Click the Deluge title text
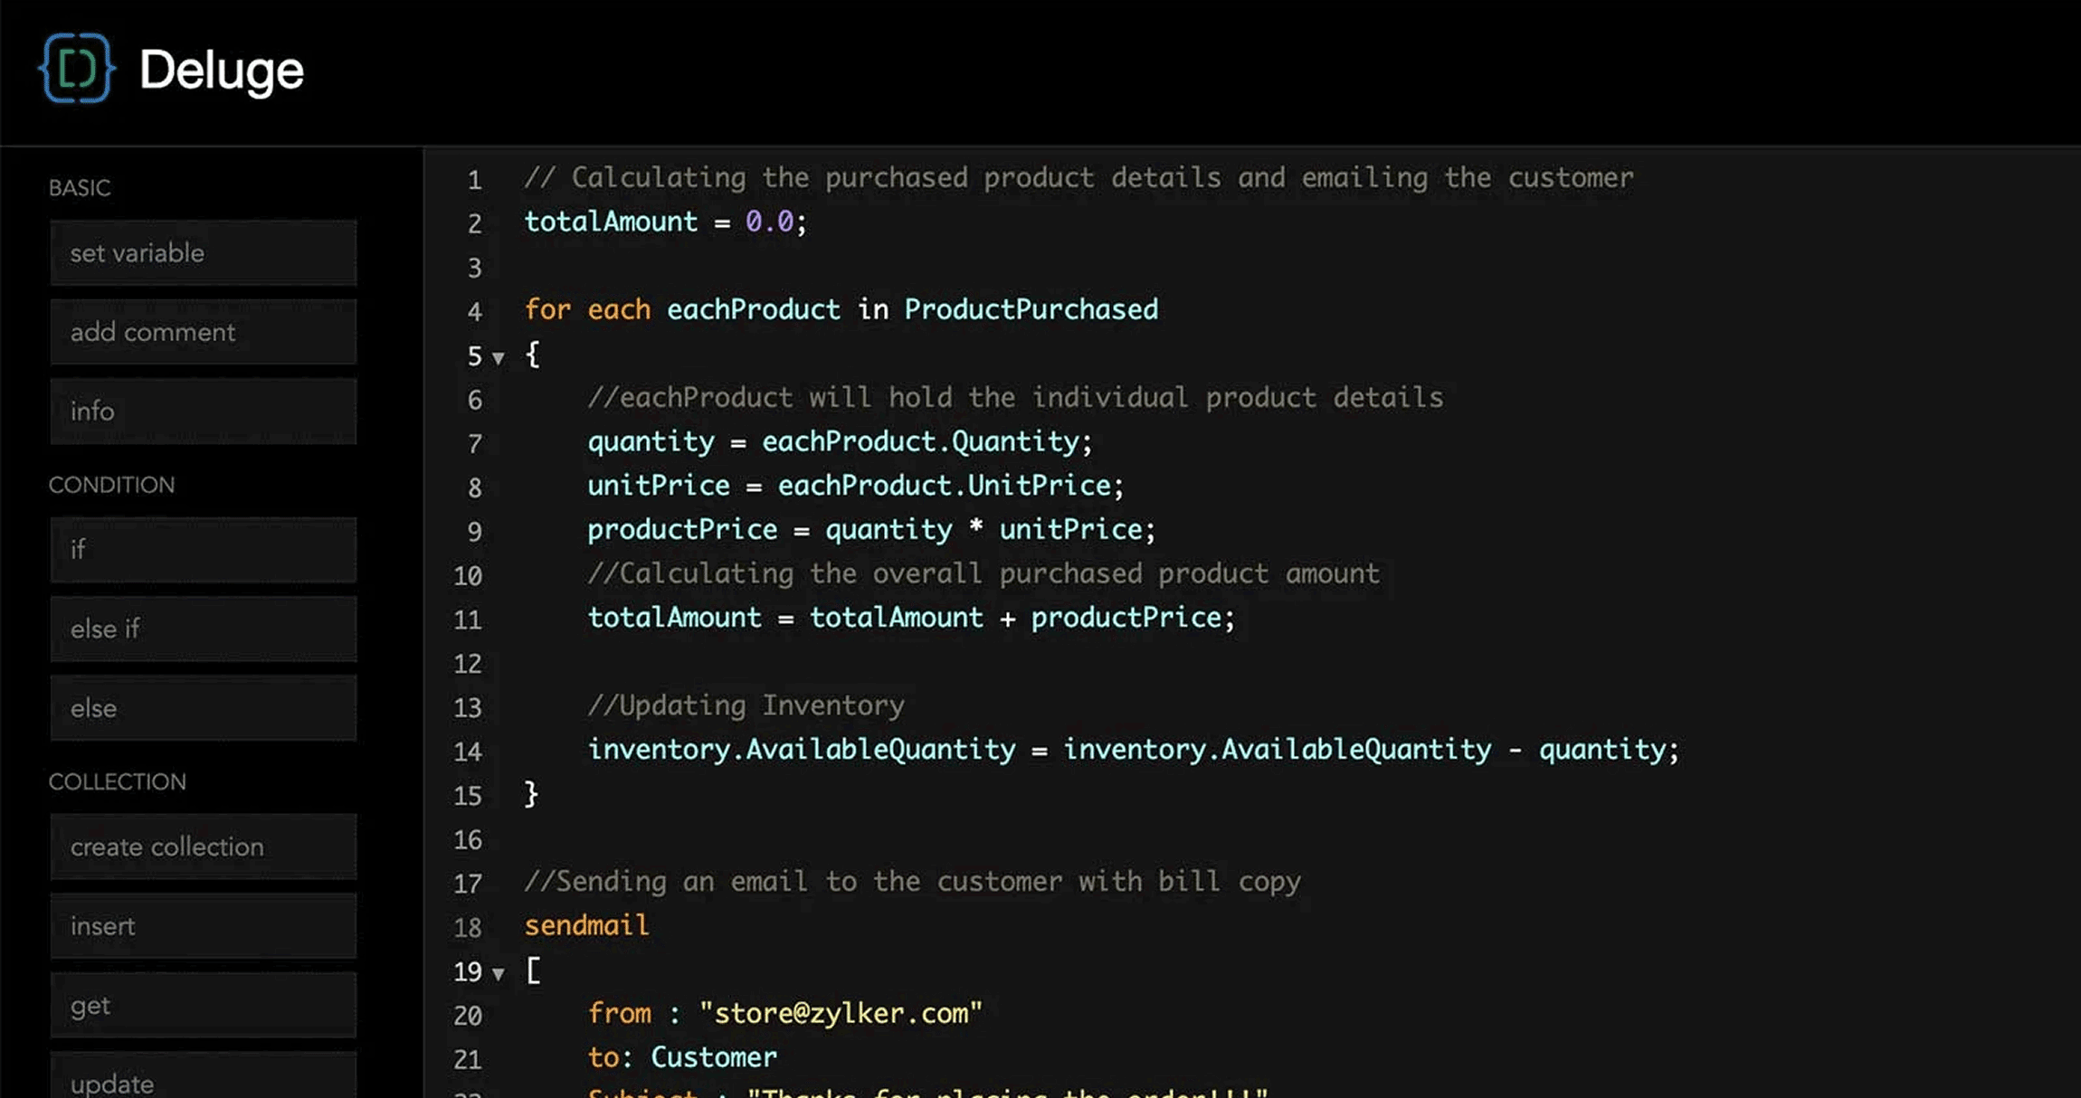This screenshot has height=1098, width=2081. coord(222,71)
